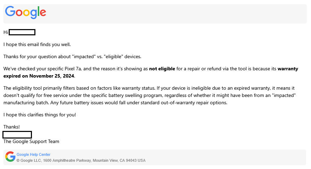Click the 'Hi' greeting word
Screen dimensions: 311x169
point(6,32)
